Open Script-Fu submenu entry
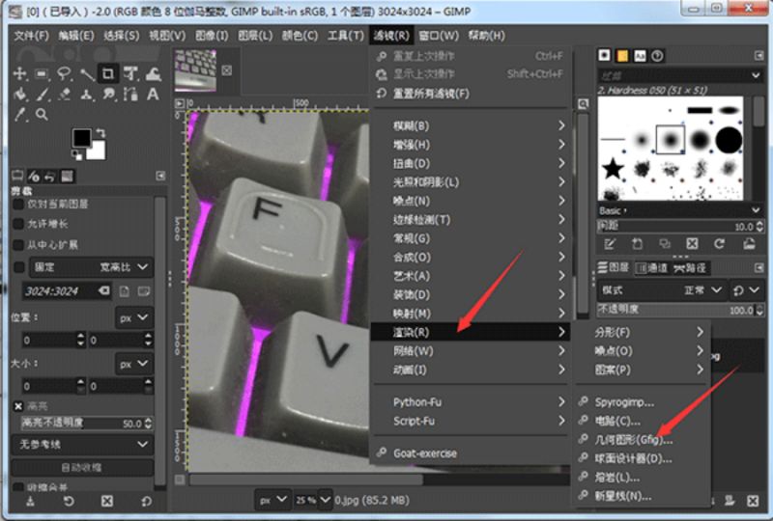Screen dimensions: 773x521 (470, 422)
